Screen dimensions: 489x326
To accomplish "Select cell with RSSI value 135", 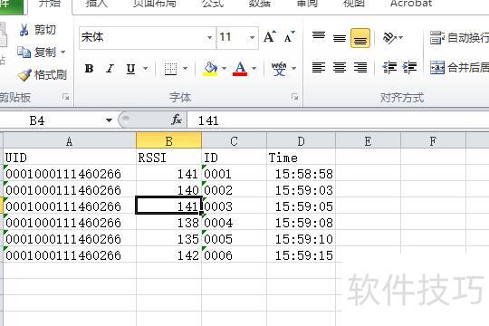I will pyautogui.click(x=168, y=239).
